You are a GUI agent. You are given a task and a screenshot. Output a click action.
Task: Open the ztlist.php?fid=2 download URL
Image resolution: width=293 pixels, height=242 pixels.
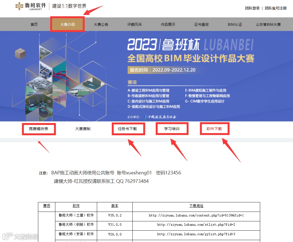[x=196, y=225]
